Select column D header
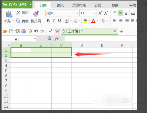The height and width of the screenshot is (113, 147). coord(82,45)
